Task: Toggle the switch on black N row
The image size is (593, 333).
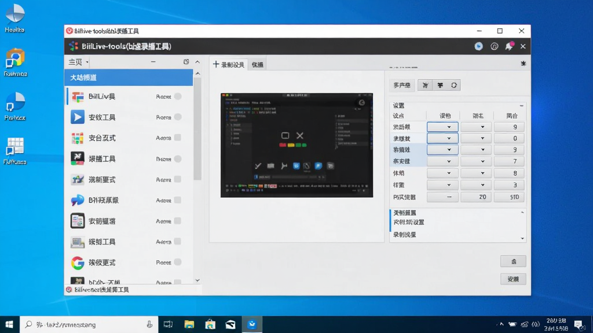Action: click(178, 158)
